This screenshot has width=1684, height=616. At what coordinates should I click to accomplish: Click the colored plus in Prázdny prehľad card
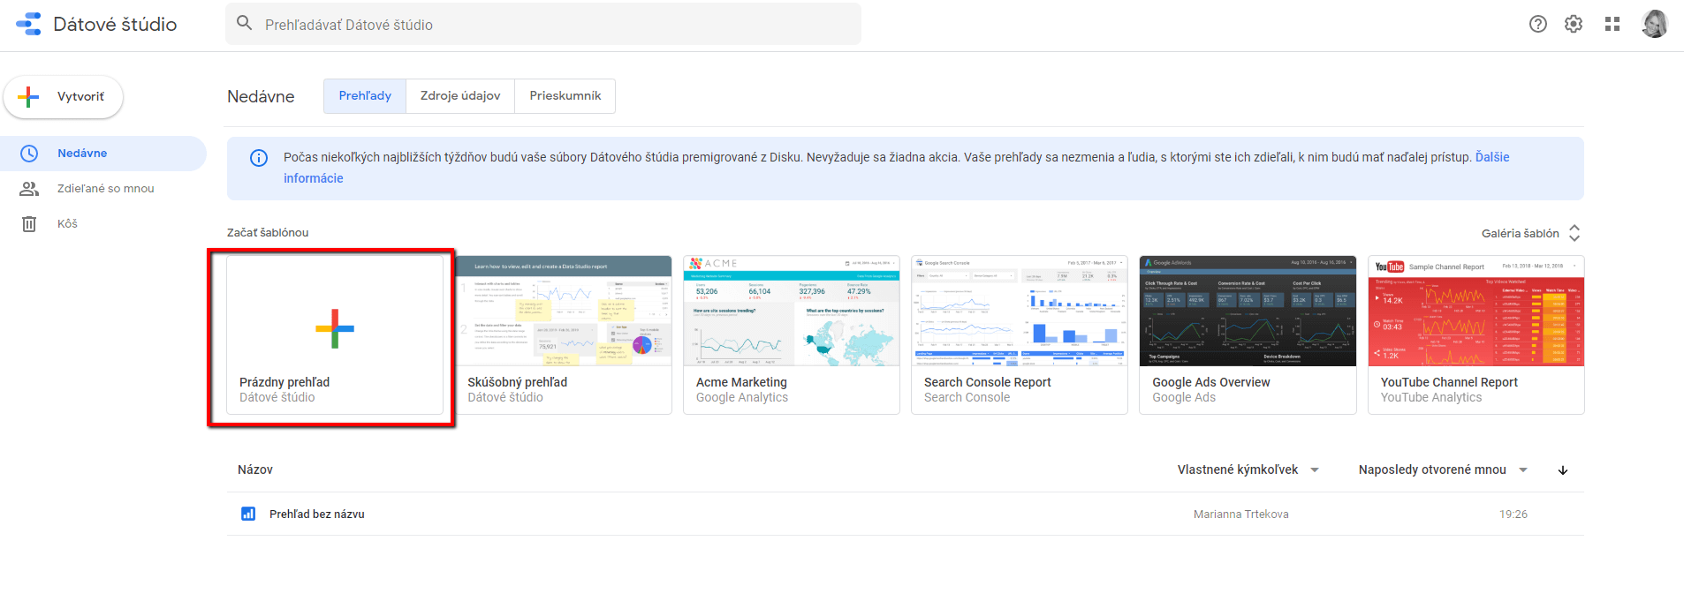(x=335, y=329)
